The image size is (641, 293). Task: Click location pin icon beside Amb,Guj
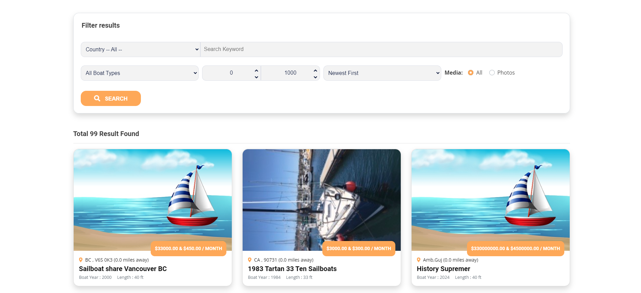pos(419,260)
